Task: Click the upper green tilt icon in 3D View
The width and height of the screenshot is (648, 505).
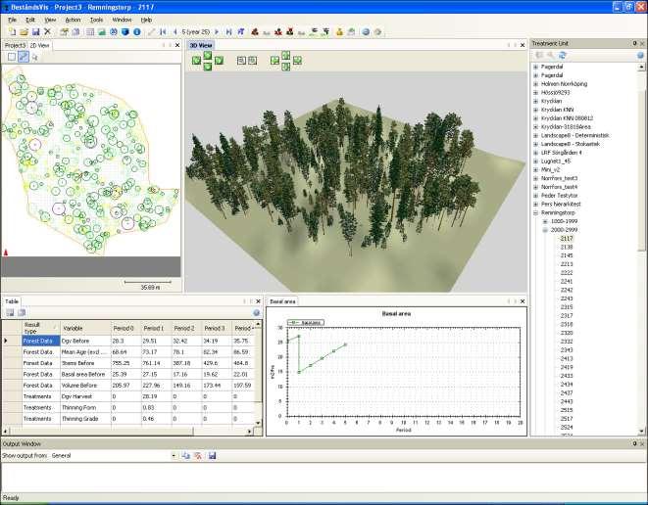Action: coord(208,55)
